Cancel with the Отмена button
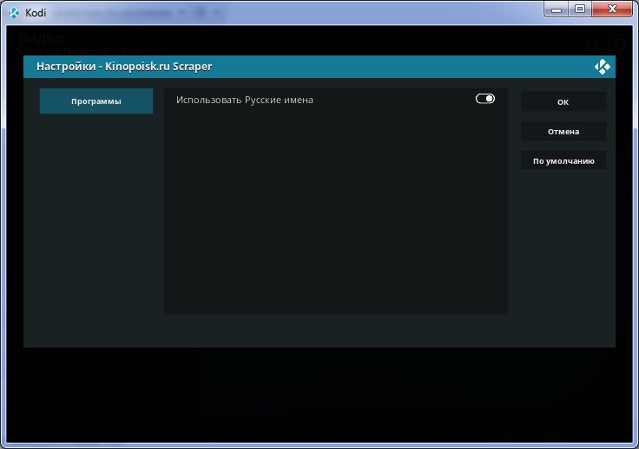Viewport: 639px width, 449px height. 563,132
